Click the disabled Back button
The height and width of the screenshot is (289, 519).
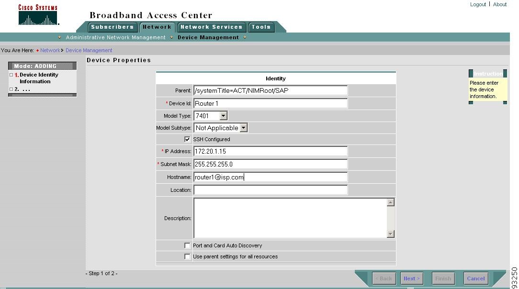(384, 278)
